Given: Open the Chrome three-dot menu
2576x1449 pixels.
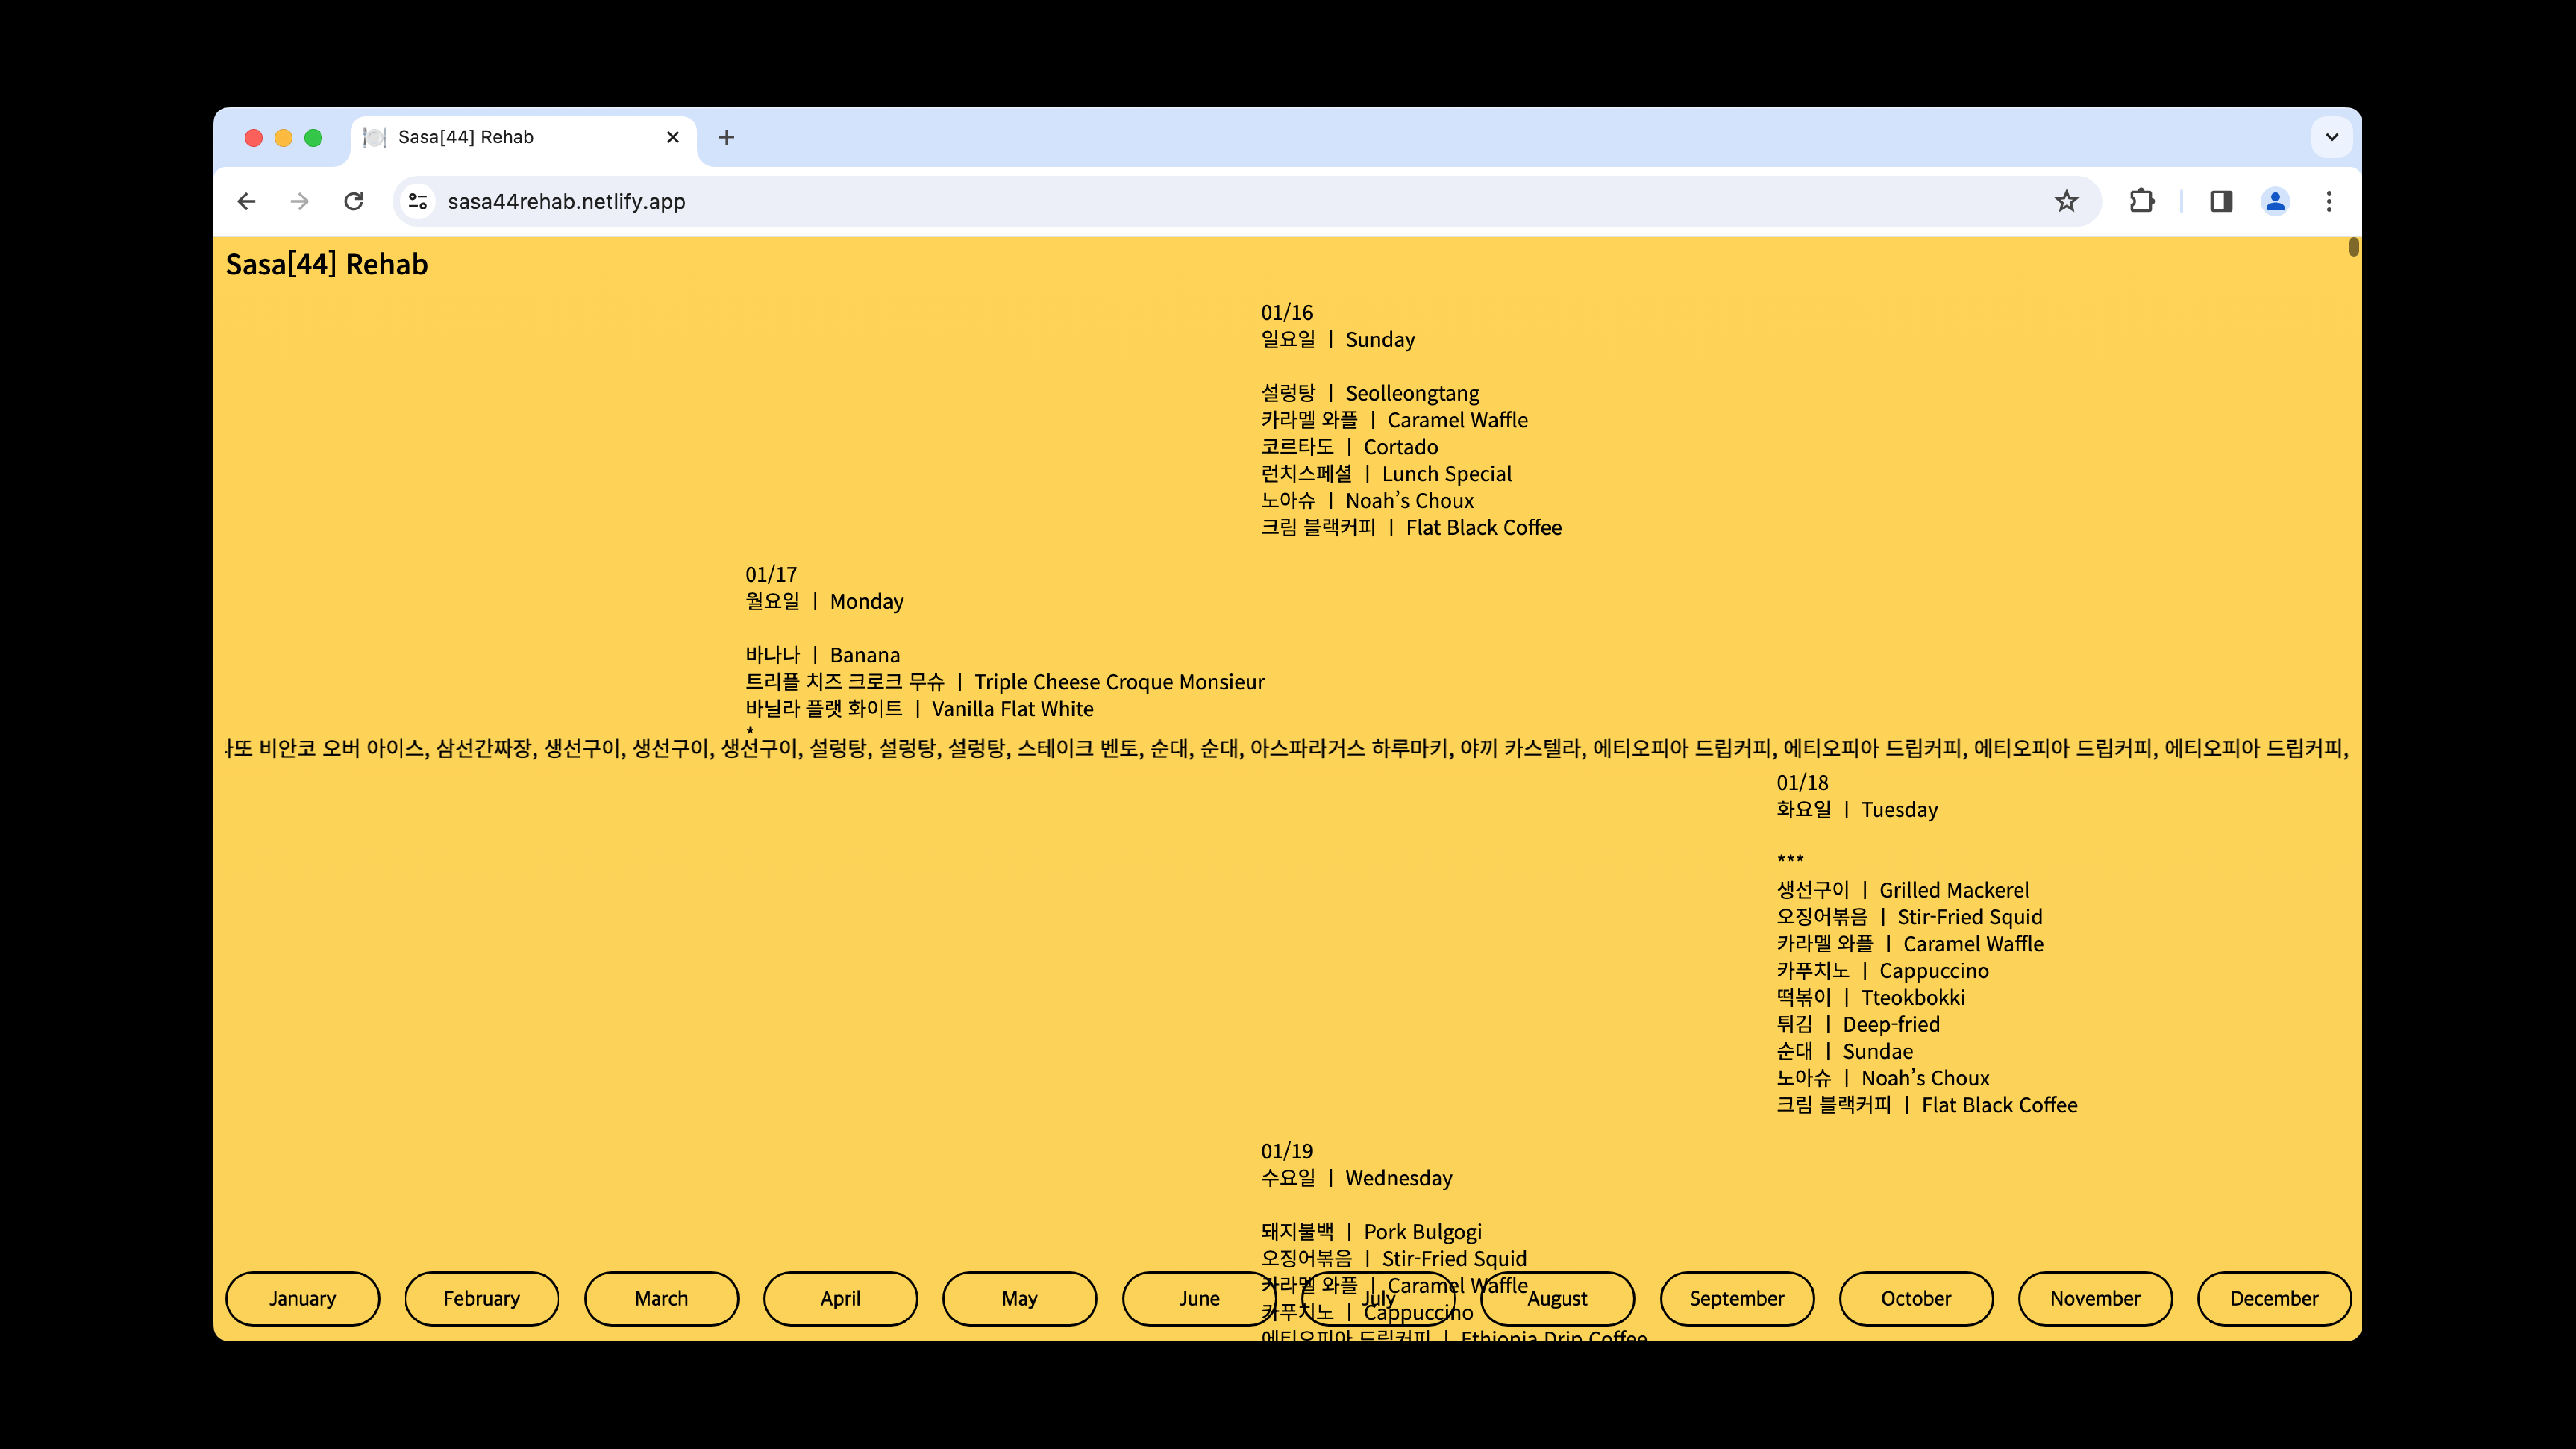Looking at the screenshot, I should [x=2329, y=201].
